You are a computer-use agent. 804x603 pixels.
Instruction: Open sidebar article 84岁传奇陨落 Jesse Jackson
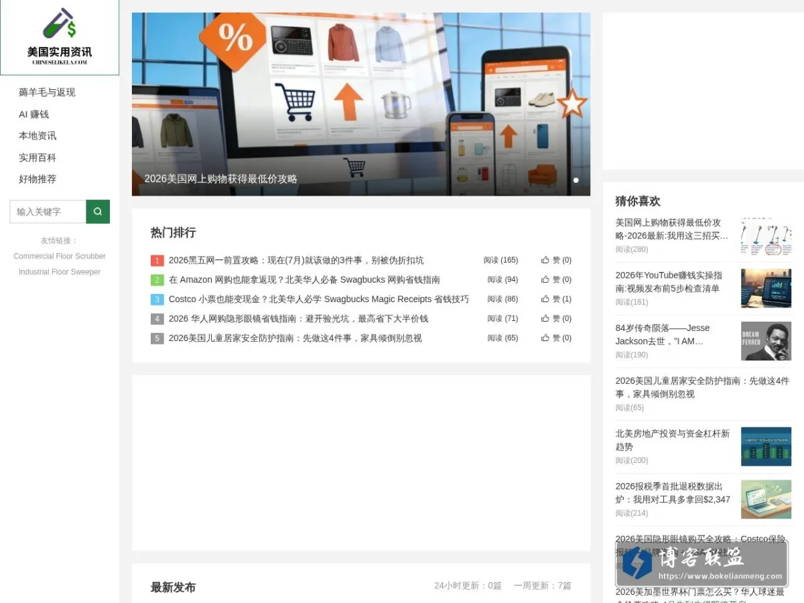(x=663, y=334)
